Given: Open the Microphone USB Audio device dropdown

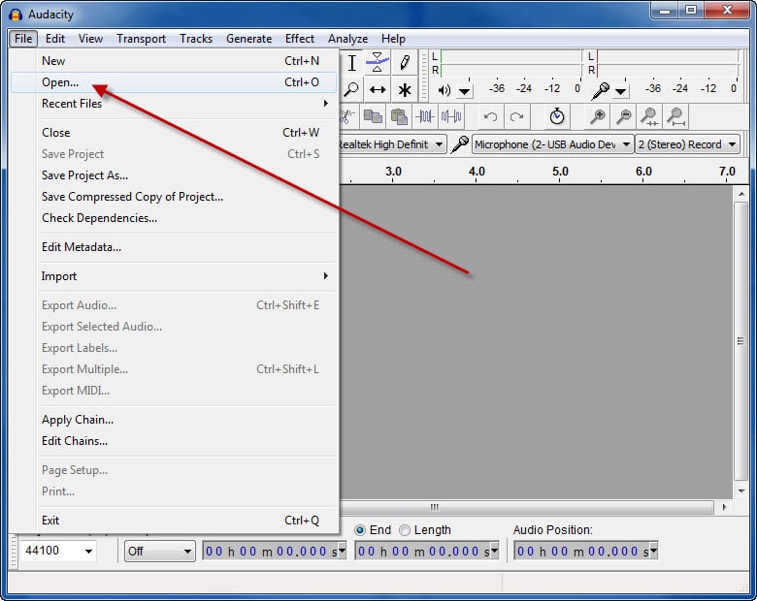Looking at the screenshot, I should 552,144.
